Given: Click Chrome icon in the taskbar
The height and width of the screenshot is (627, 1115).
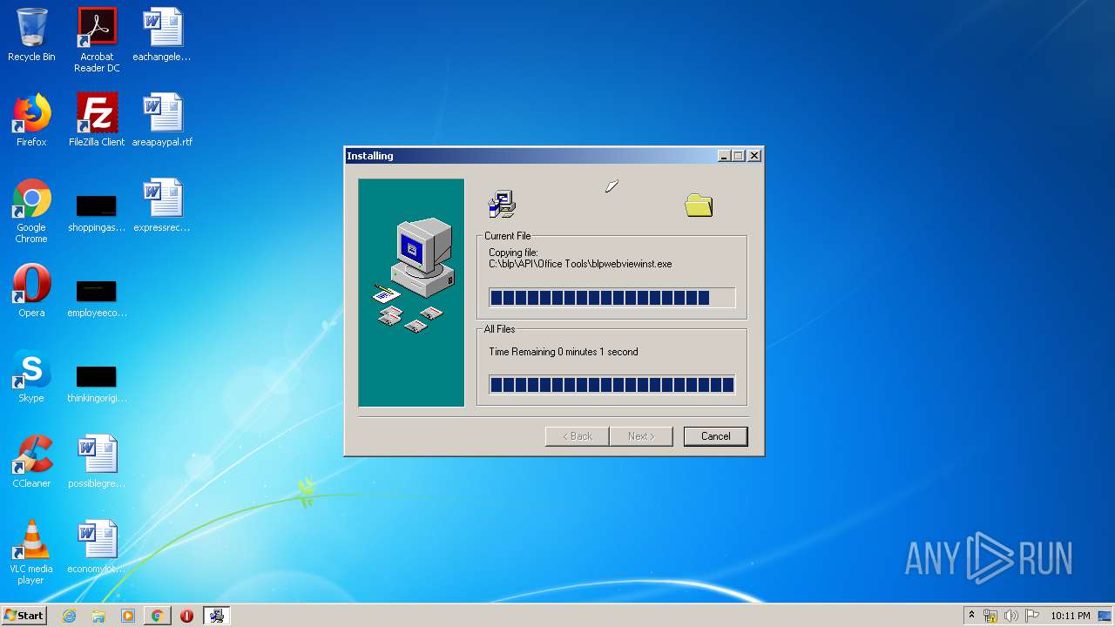Looking at the screenshot, I should 158,616.
